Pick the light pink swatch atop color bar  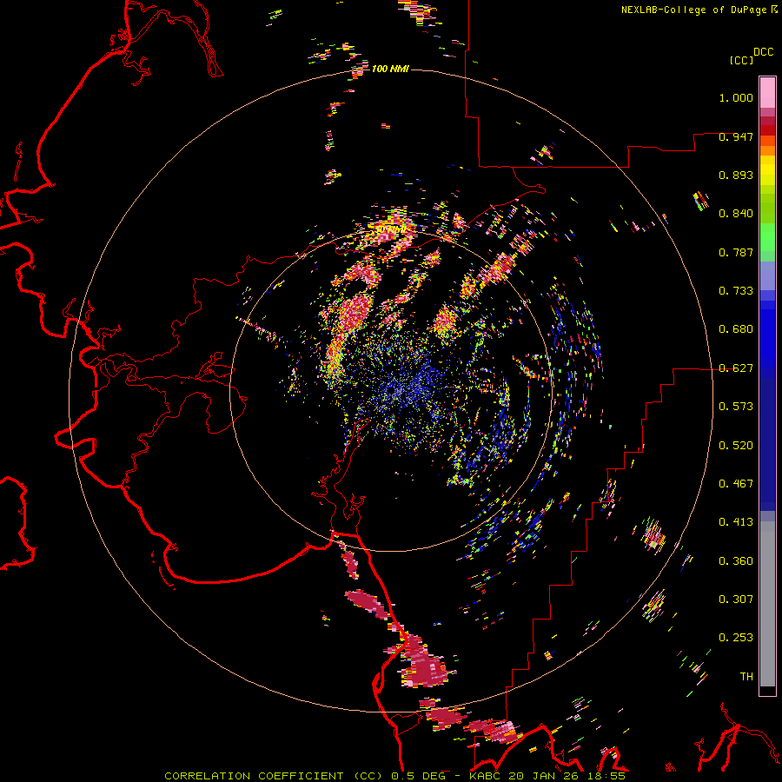point(767,92)
